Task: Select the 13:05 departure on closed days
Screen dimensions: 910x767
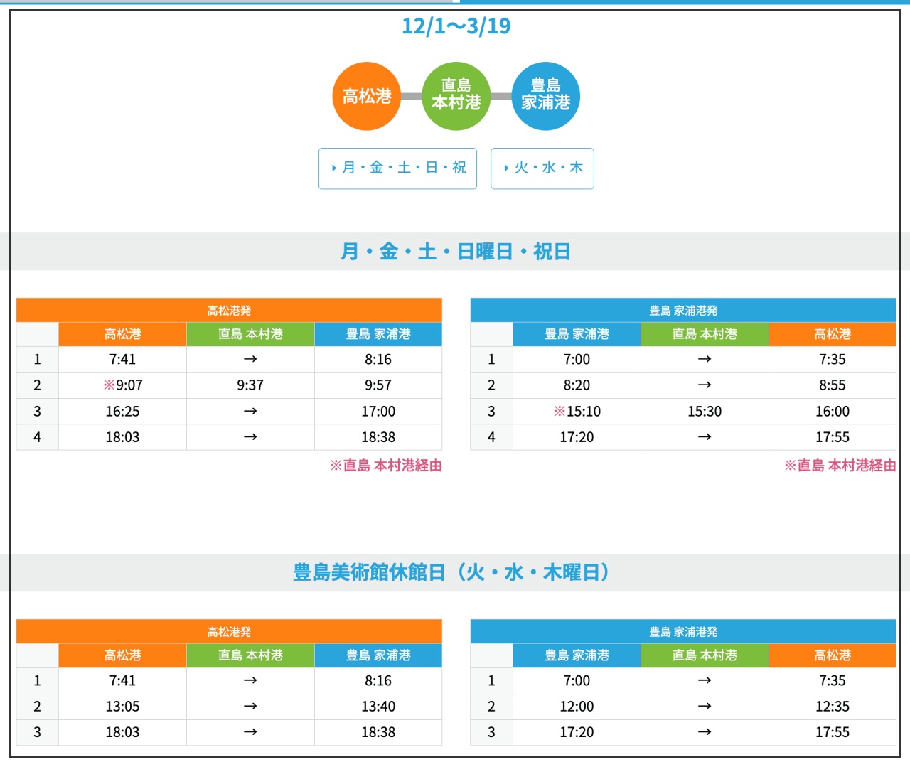Action: pos(122,707)
